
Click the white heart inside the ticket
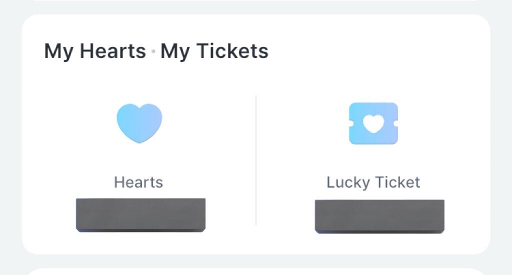pyautogui.click(x=373, y=123)
